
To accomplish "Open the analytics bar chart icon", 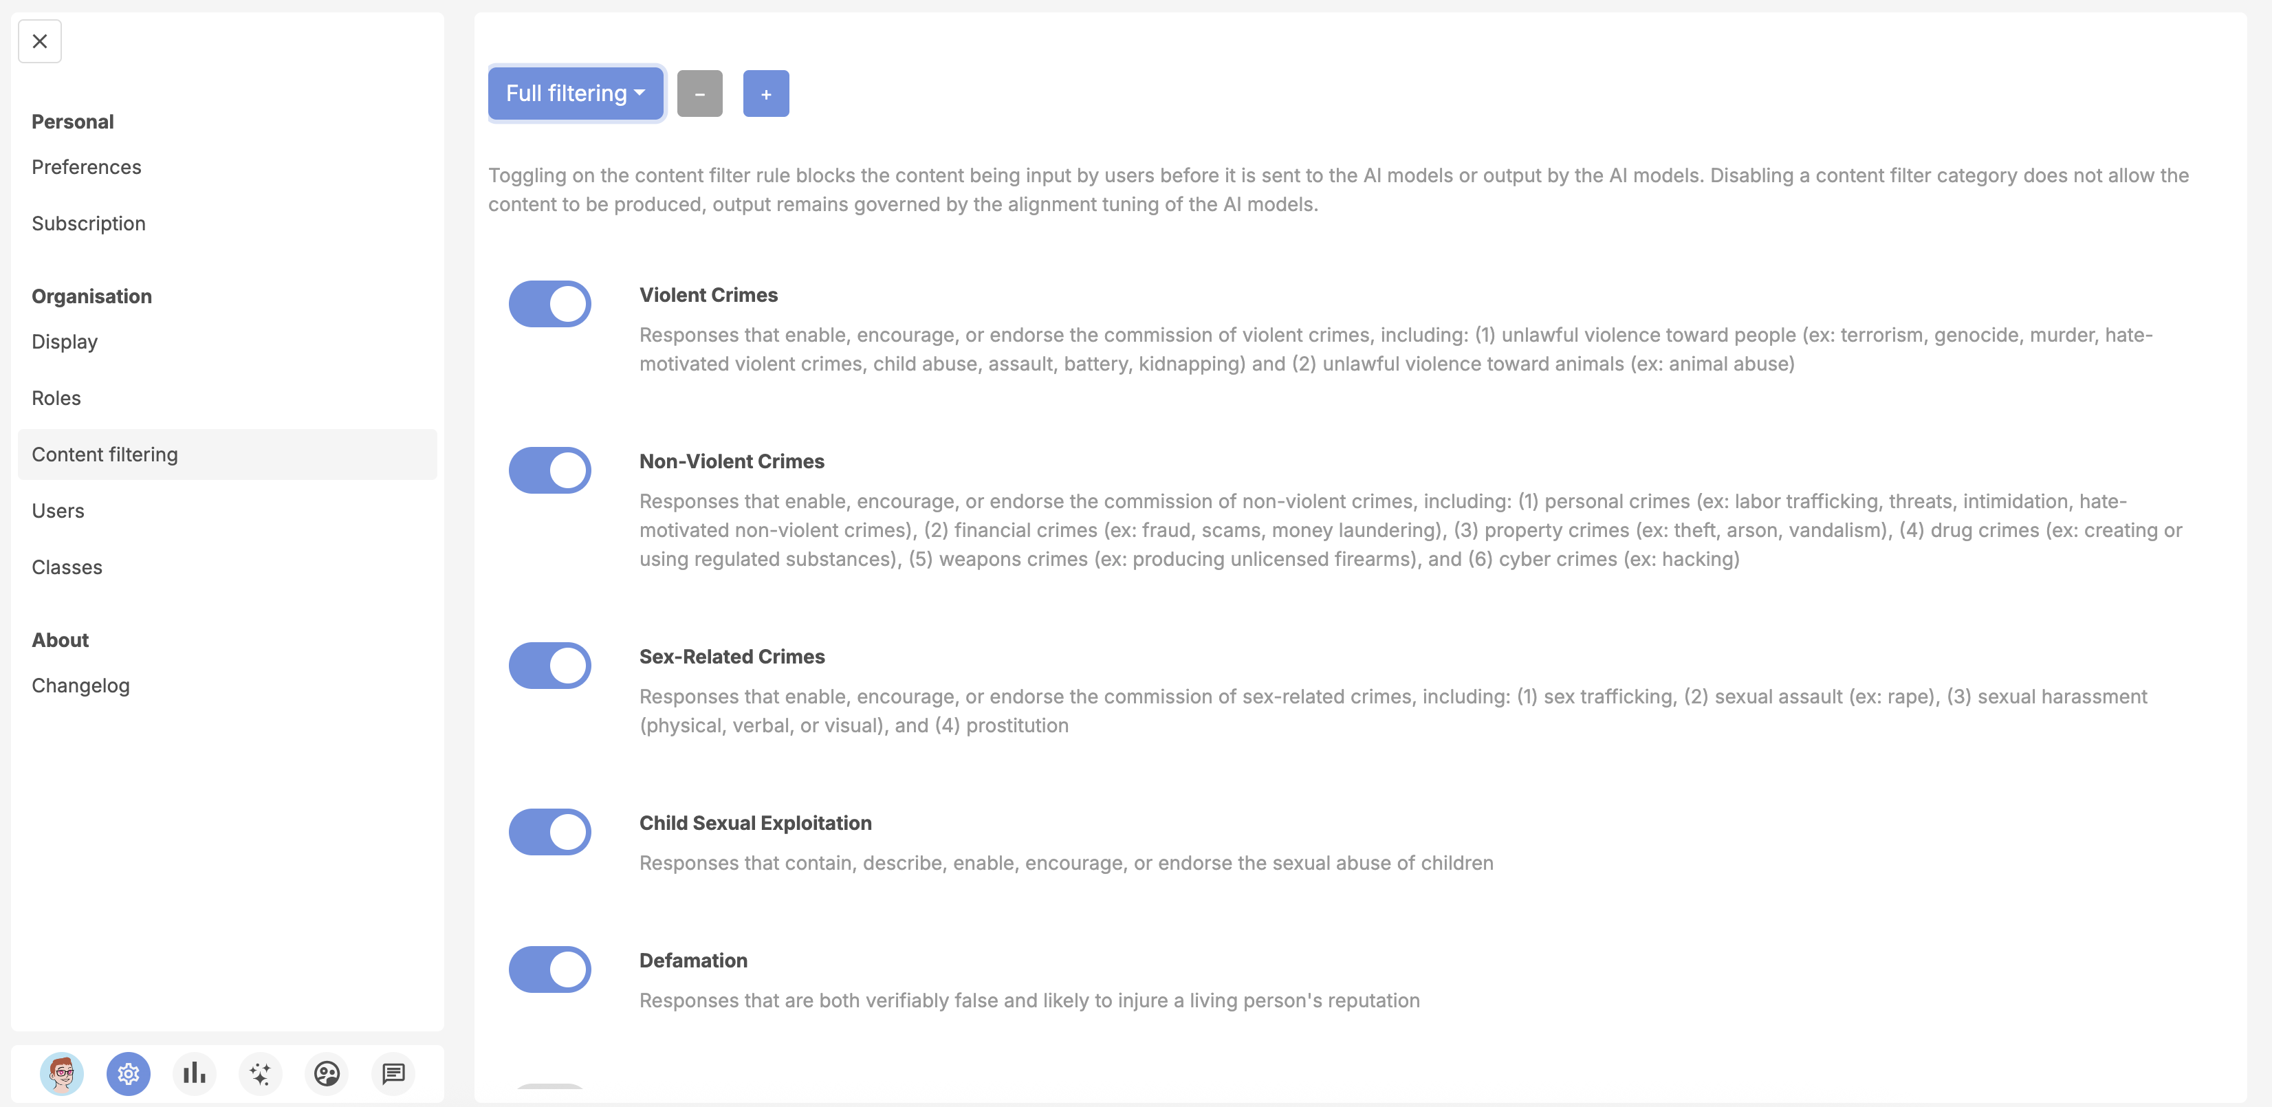I will [x=194, y=1073].
